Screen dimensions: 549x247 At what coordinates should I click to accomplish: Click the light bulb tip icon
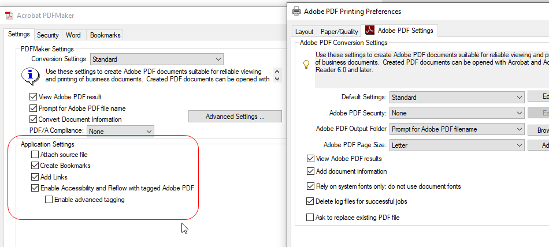click(x=306, y=64)
